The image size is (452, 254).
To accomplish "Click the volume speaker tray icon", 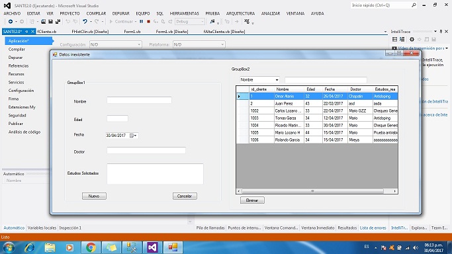I will (x=416, y=247).
